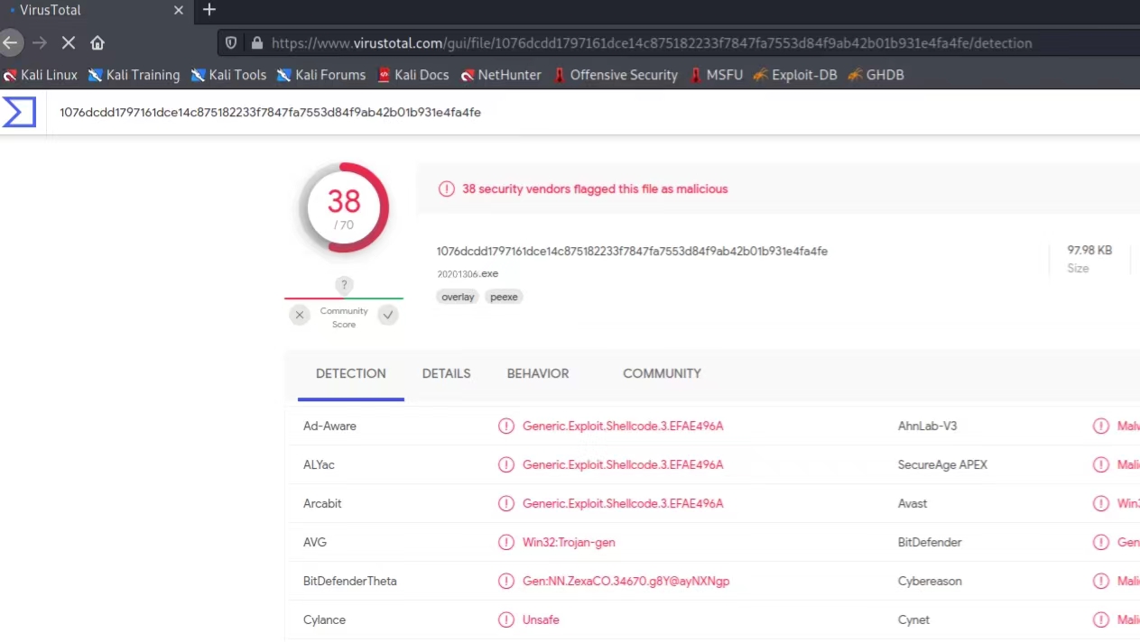Screen dimensions: 1140x642
Task: Open the Kali Forums bookmark
Action: 321,75
